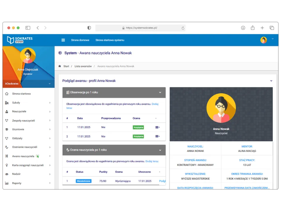Screen dimensions: 281x211
Task: Click the browser share icon
Action: (253, 28)
